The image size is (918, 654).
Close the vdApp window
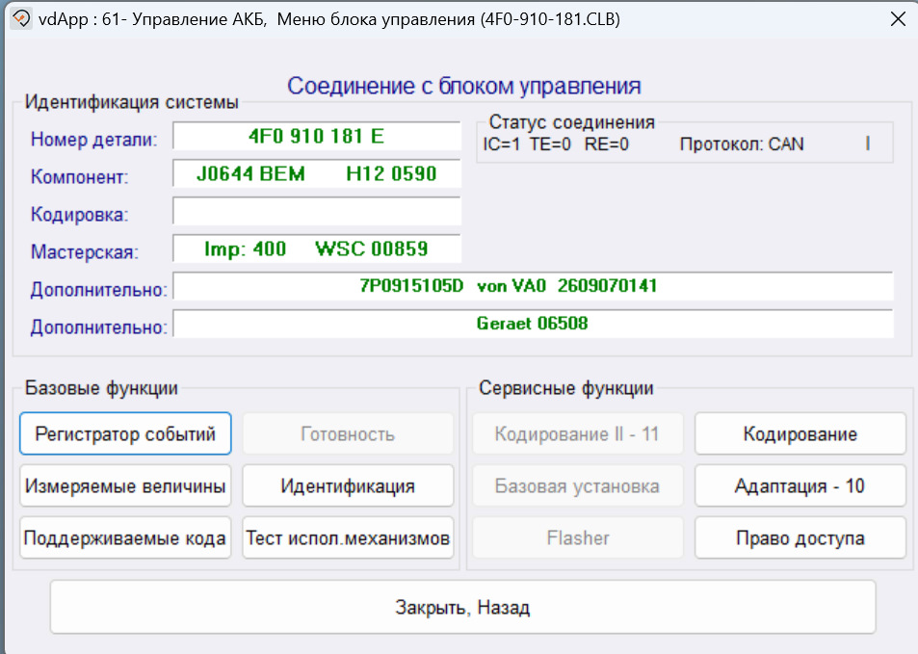898,18
